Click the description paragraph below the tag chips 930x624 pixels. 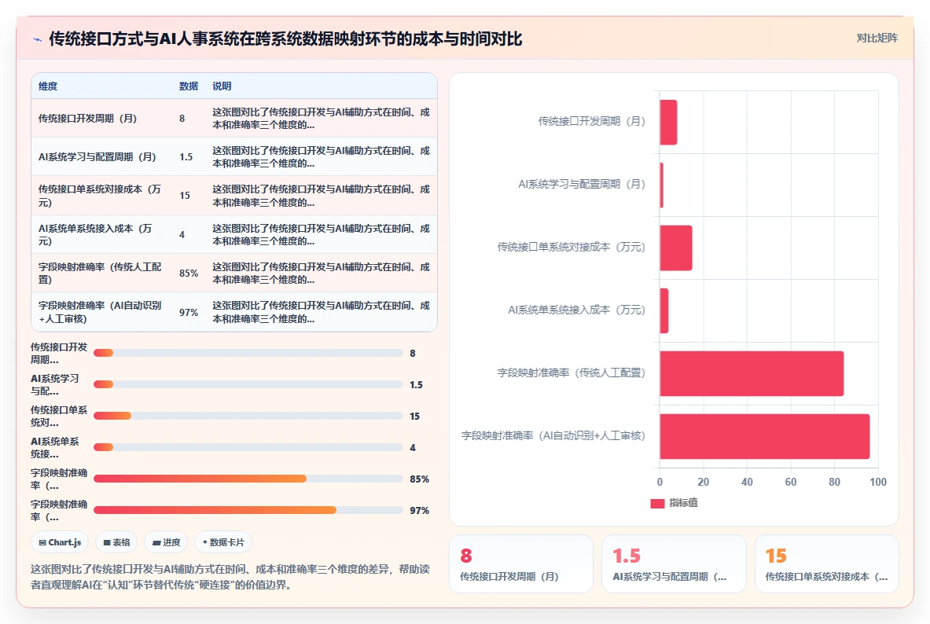(230, 577)
